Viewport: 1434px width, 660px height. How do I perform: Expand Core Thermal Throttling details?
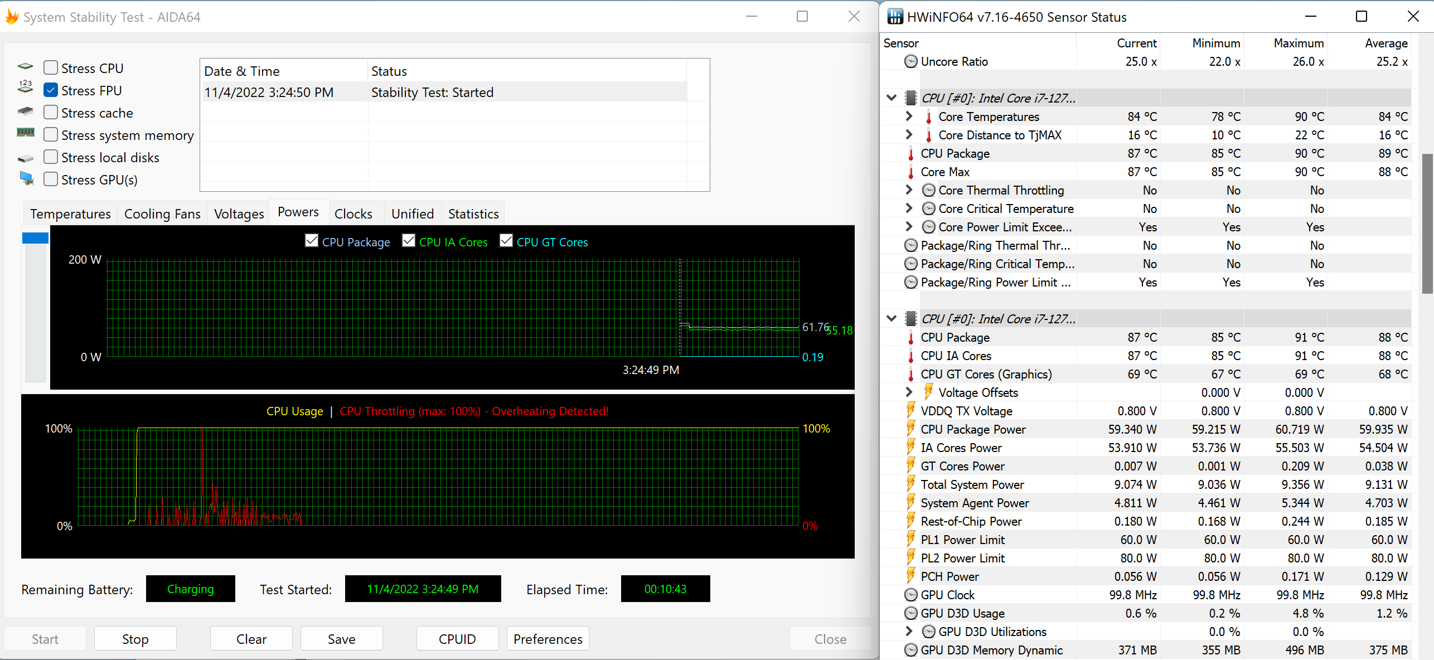click(x=909, y=190)
